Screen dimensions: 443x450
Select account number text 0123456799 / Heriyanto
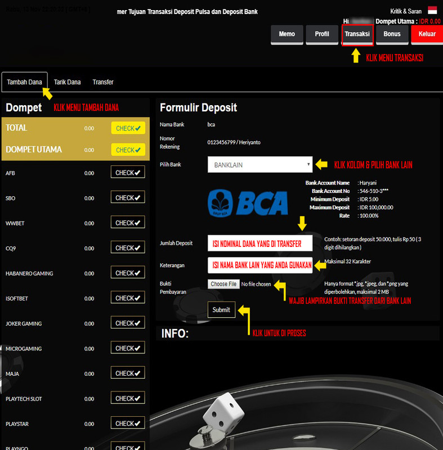[234, 142]
